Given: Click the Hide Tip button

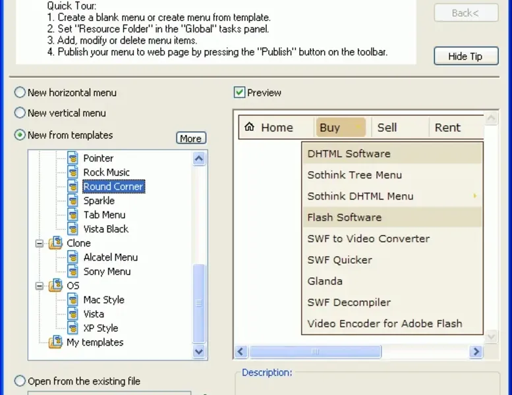Looking at the screenshot, I should [466, 56].
